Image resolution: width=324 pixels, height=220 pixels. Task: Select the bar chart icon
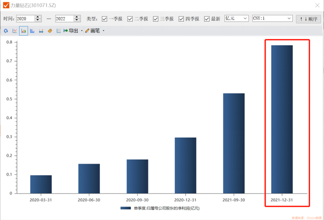pyautogui.click(x=24, y=31)
